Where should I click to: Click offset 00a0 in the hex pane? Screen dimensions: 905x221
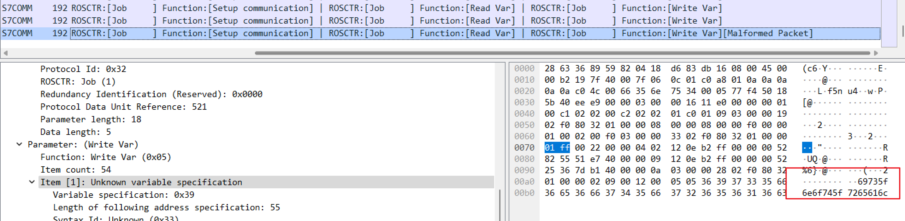point(524,181)
